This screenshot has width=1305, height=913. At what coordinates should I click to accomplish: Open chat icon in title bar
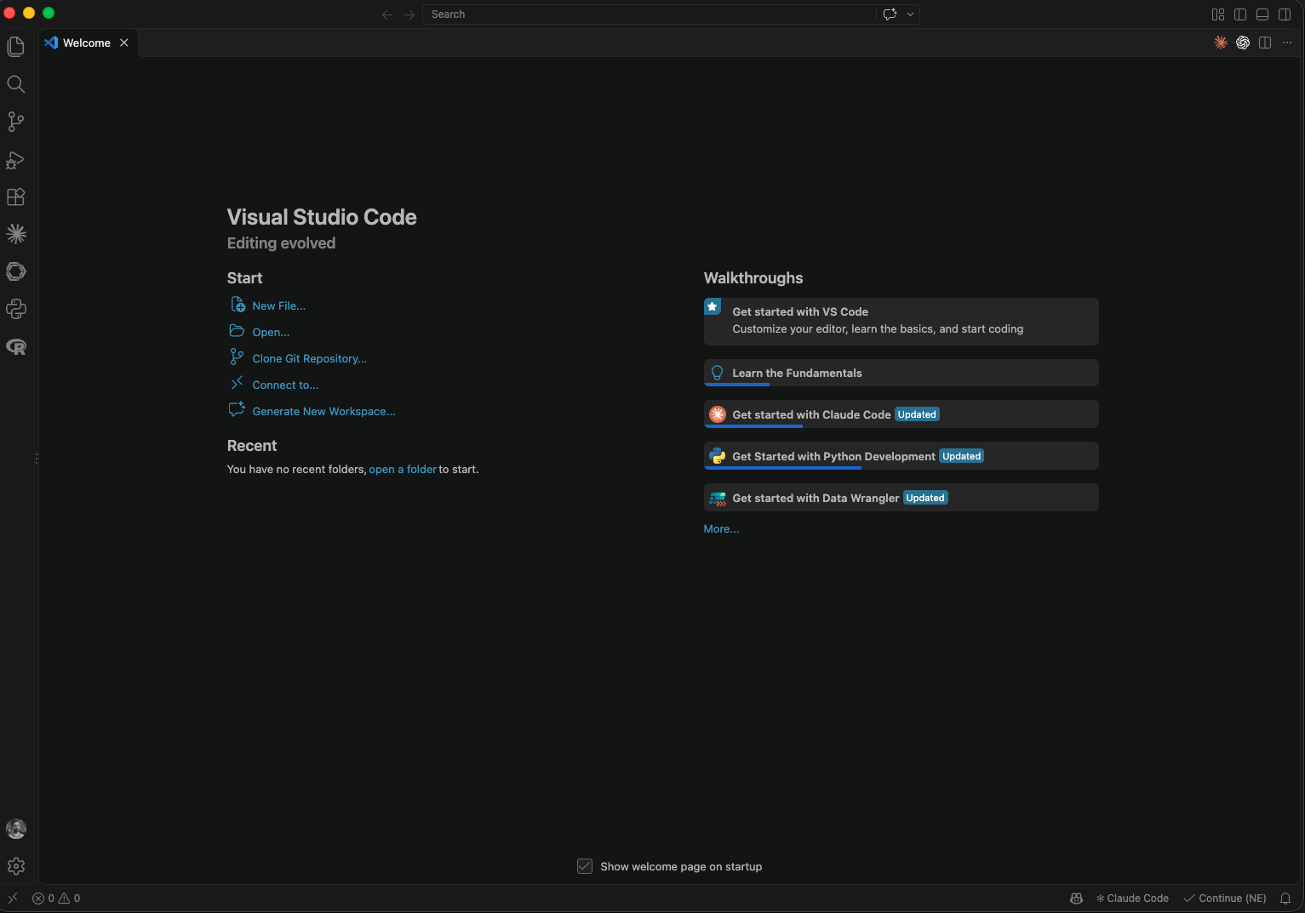point(890,14)
